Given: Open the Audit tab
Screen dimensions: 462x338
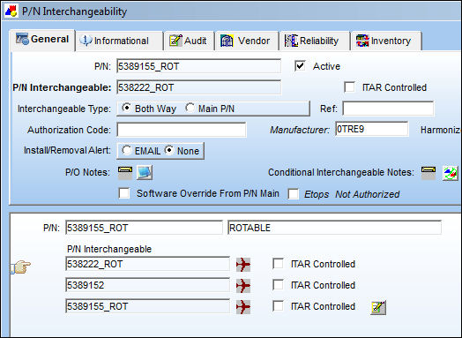Looking at the screenshot, I should (x=189, y=41).
